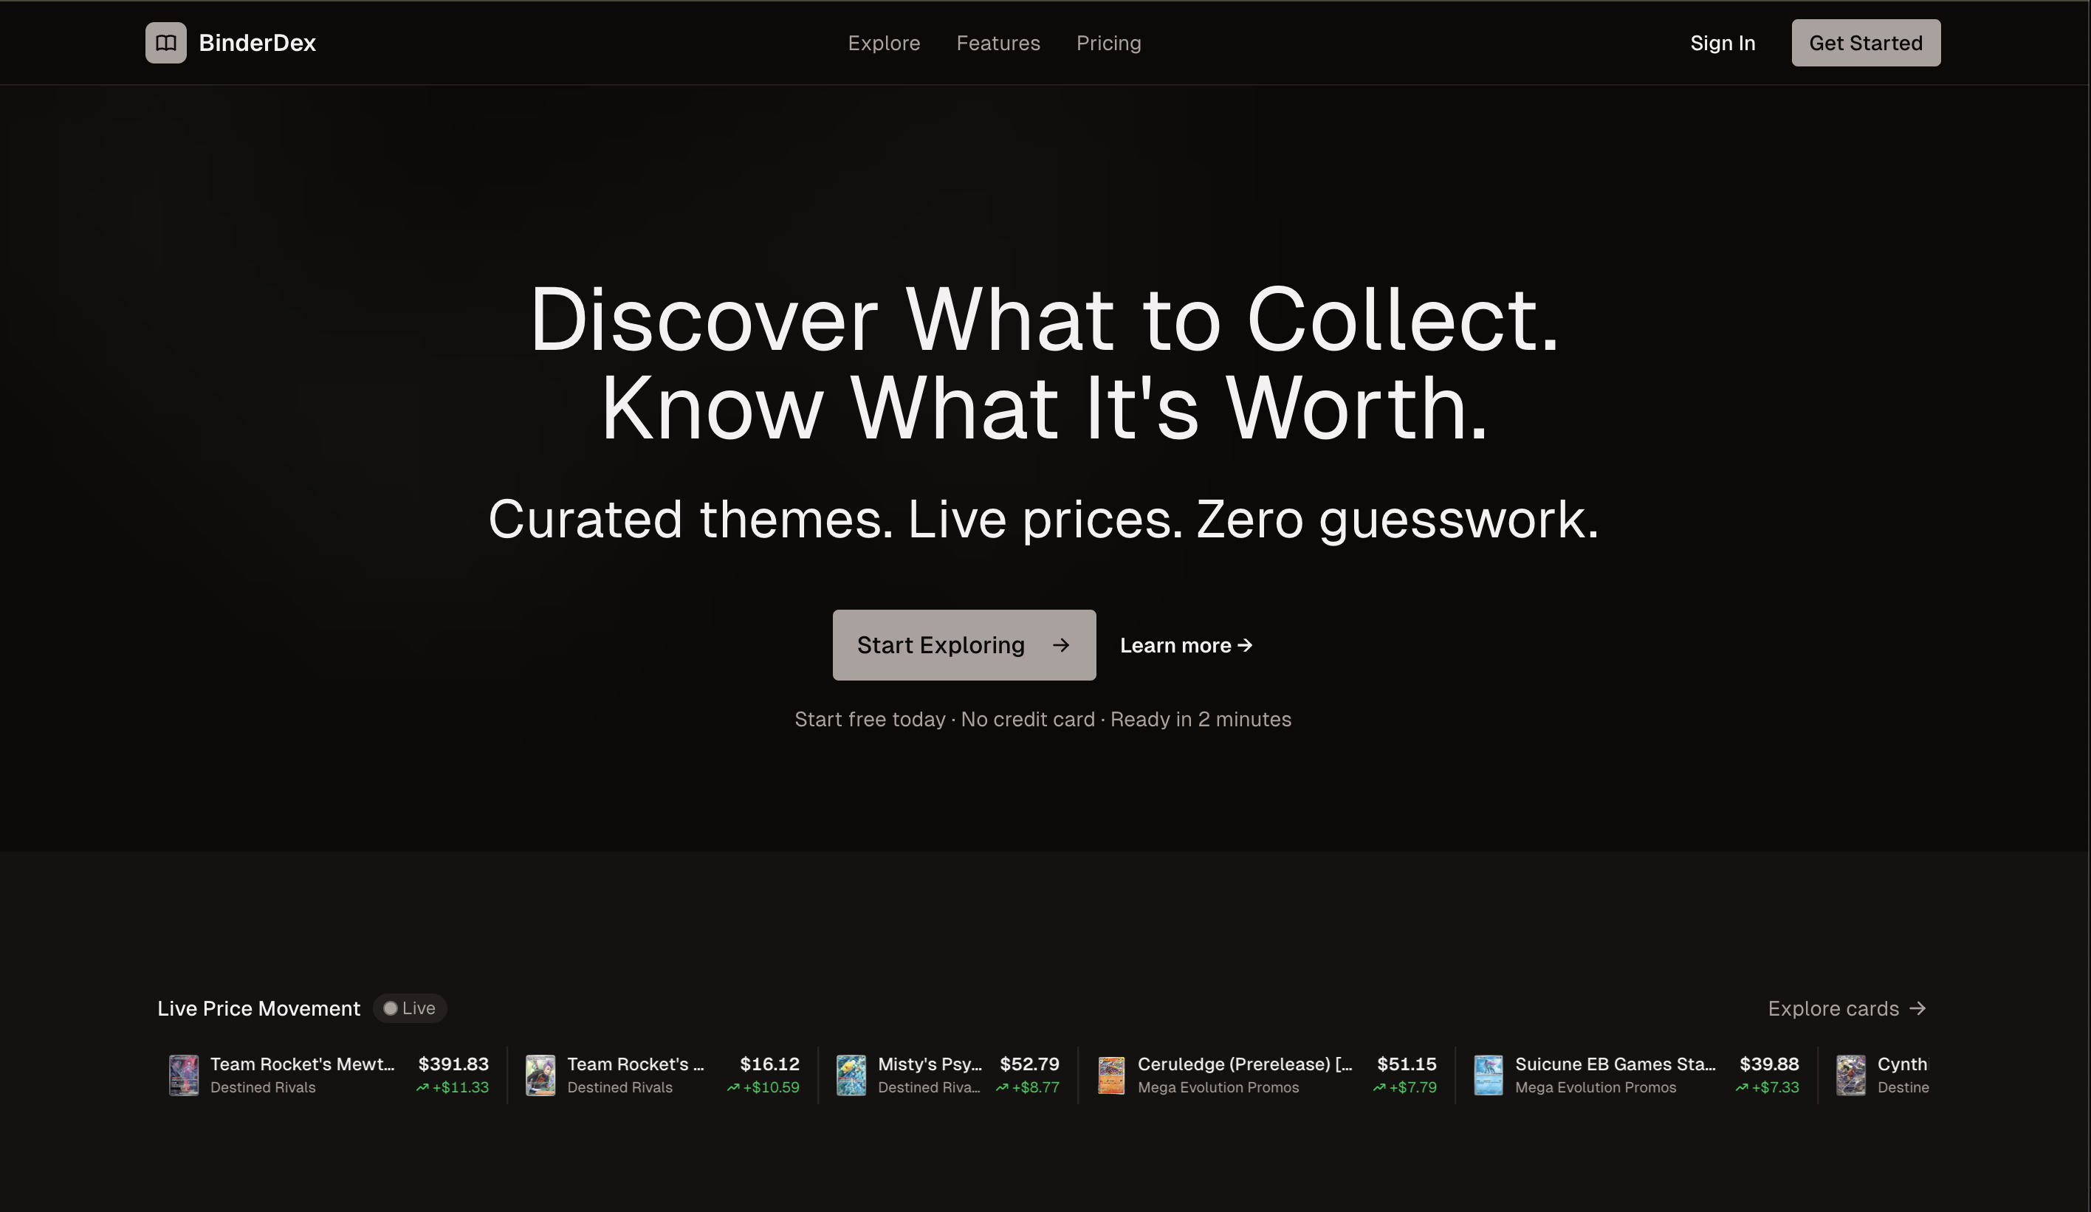Click the arrow inside Start Exploring button
The image size is (2091, 1212).
tap(1063, 644)
